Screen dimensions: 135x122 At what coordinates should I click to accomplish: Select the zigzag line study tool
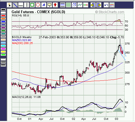pyautogui.click(x=80, y=5)
